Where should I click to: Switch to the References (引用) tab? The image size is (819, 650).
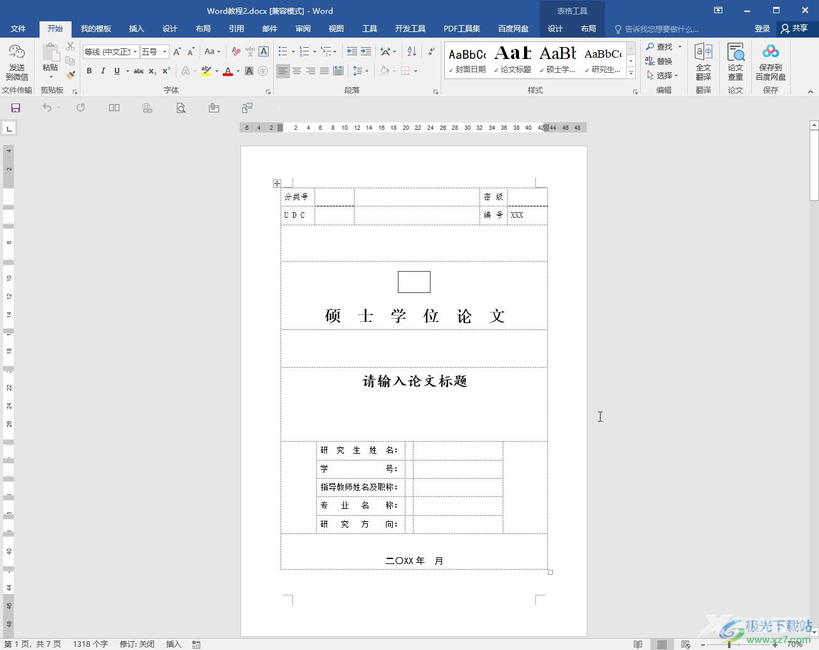[x=237, y=29]
